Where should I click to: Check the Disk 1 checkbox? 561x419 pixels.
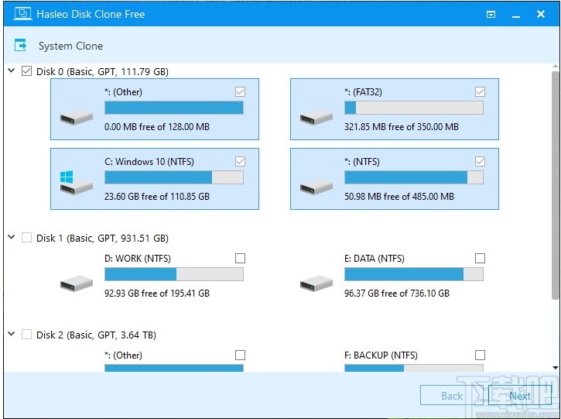point(27,238)
